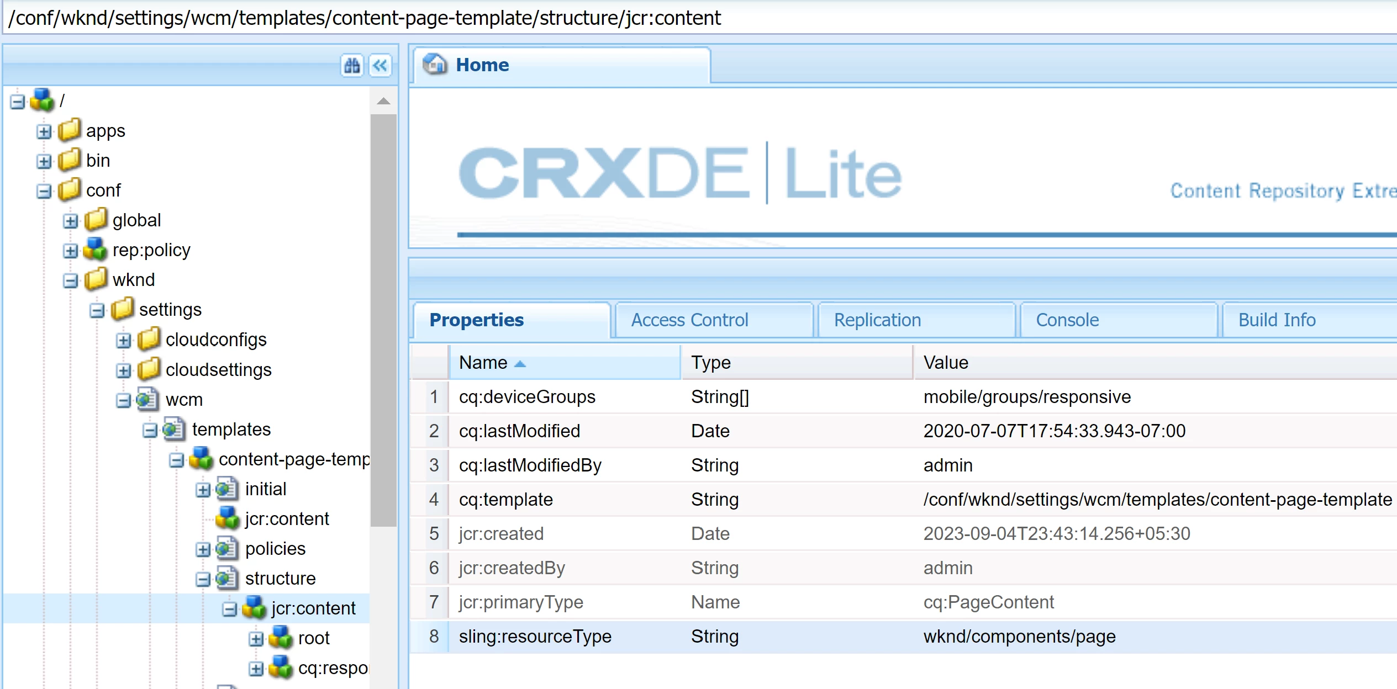Screen dimensions: 1397x689
Task: Expand the initial node
Action: click(x=203, y=490)
